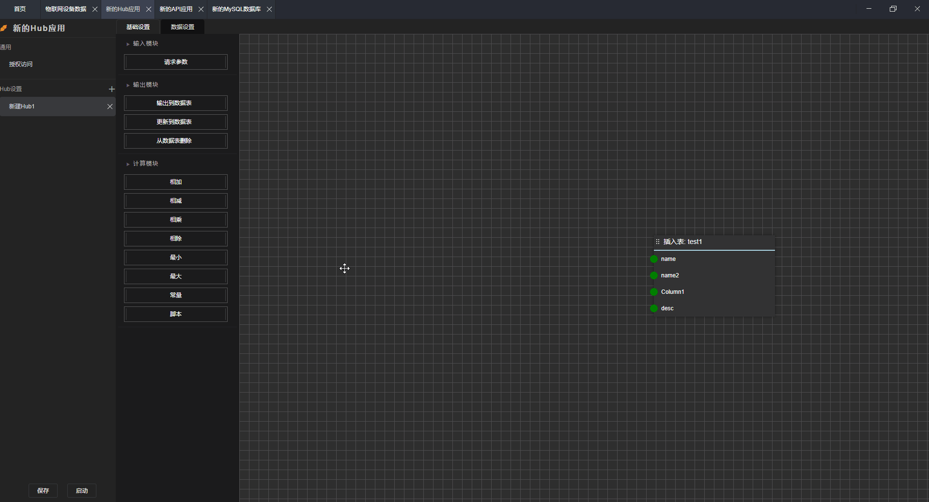This screenshot has width=929, height=502.
Task: Select 授权访问 in the sidebar
Action: click(x=21, y=64)
